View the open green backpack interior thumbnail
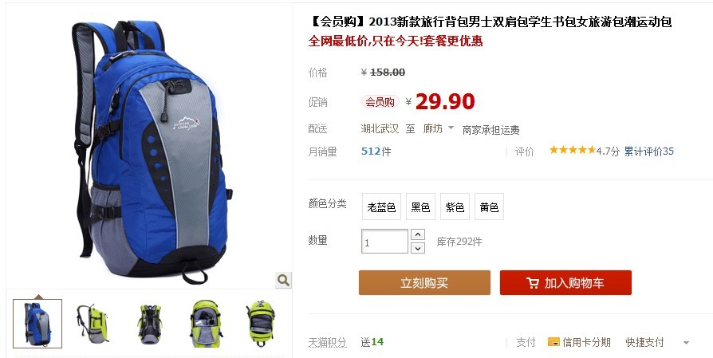This screenshot has width=713, height=358. click(206, 324)
